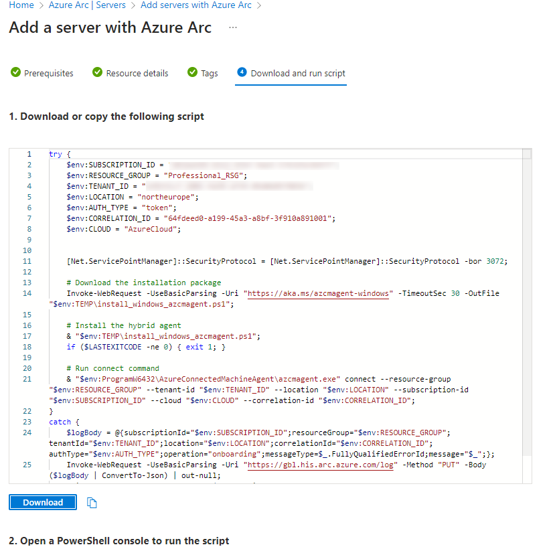
Task: Click the $env:CLOUD = "AzureCloud" code line
Action: coord(123,229)
